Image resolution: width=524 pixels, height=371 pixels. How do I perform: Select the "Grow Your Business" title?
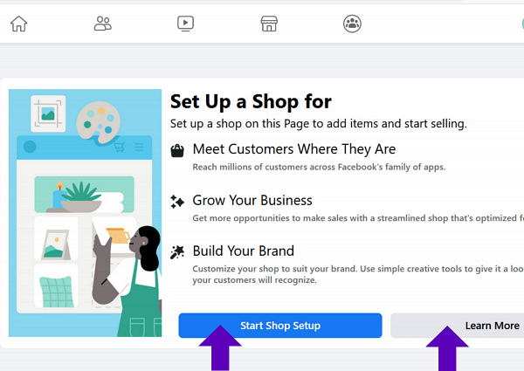coord(252,200)
